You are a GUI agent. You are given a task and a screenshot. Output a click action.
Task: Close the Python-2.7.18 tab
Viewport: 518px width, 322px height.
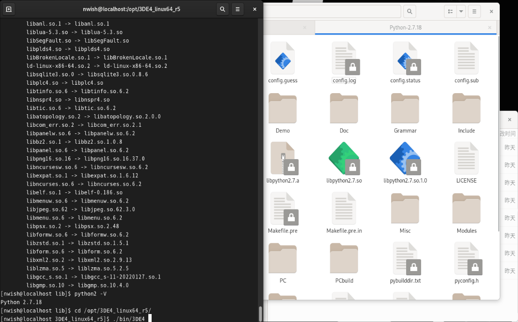490,28
